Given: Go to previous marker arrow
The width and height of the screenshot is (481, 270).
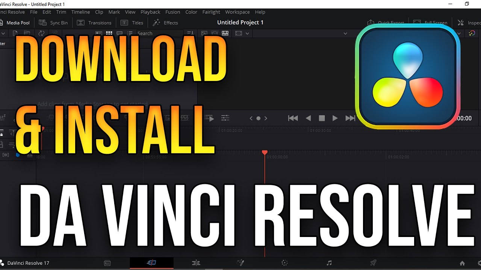Looking at the screenshot, I should coord(251,118).
